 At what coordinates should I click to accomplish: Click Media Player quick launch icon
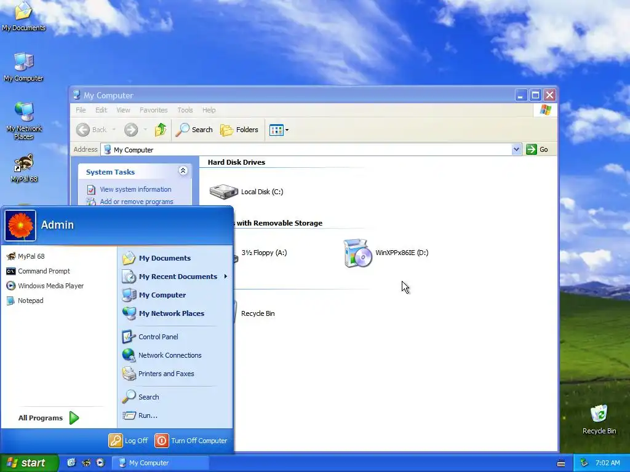[100, 463]
